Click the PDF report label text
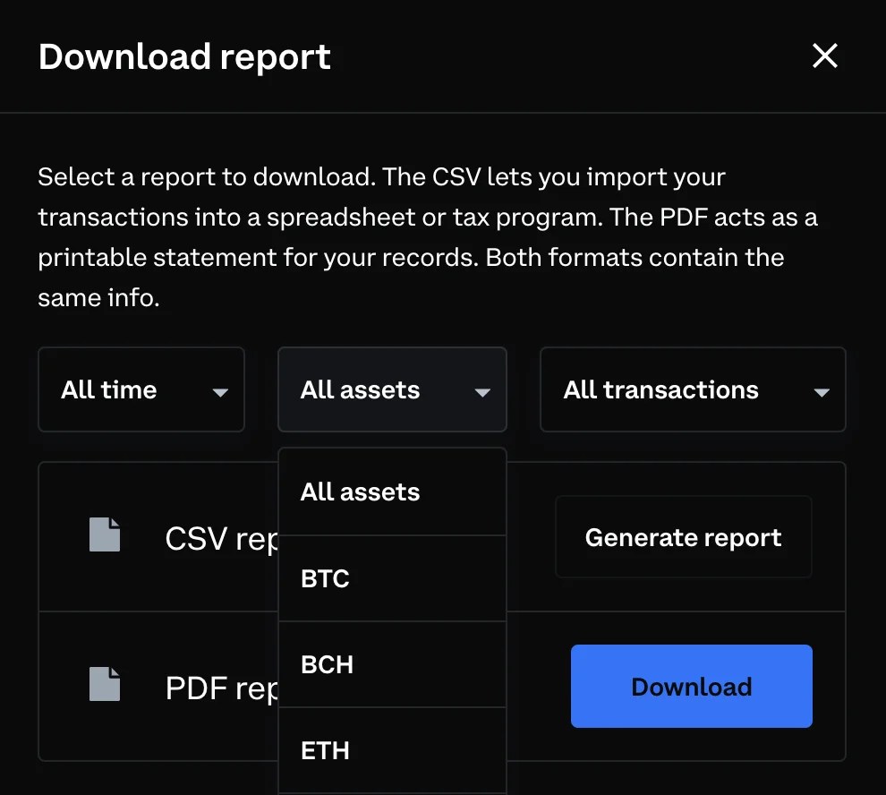This screenshot has height=795, width=886. coord(221,688)
